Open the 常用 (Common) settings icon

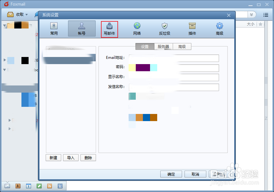click(54, 29)
